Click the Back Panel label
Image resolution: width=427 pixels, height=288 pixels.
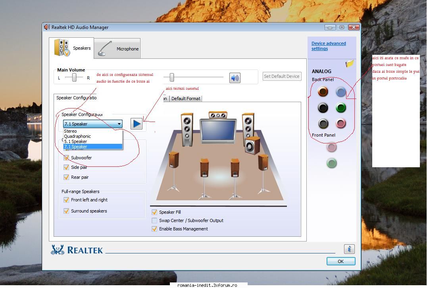[323, 79]
